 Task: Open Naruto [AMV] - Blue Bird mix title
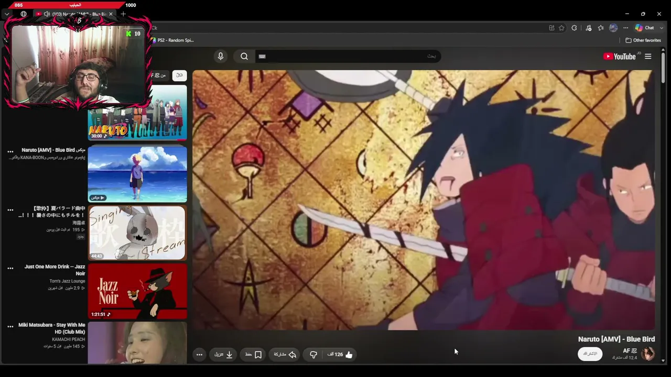pyautogui.click(x=53, y=150)
